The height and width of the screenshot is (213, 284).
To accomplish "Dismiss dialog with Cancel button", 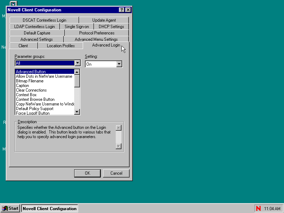I will 116,173.
